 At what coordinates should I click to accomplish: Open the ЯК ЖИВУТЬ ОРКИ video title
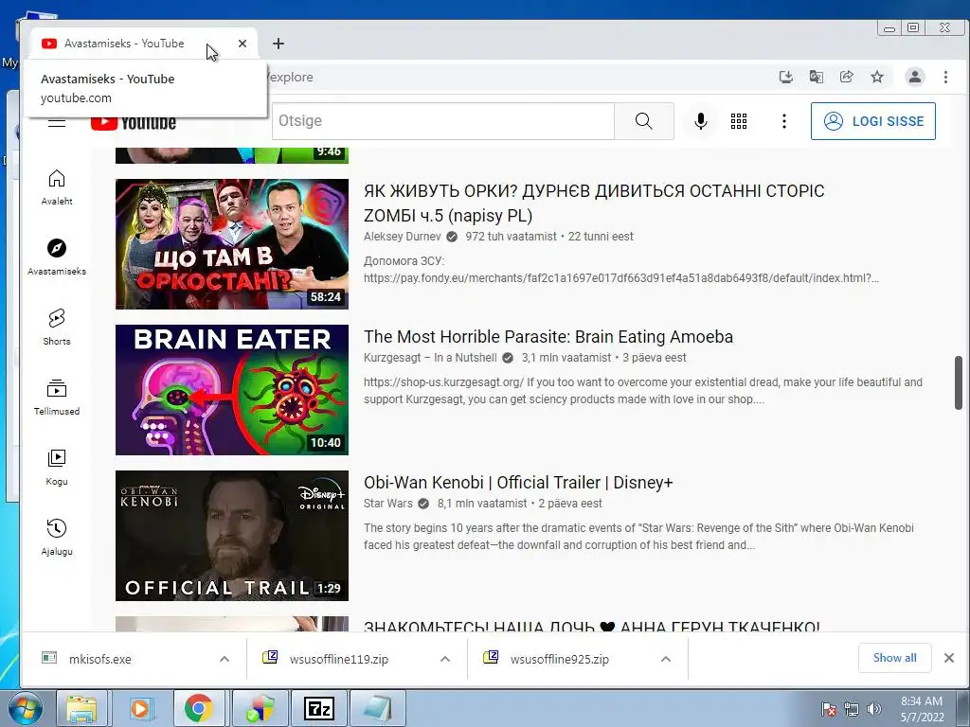pos(594,204)
